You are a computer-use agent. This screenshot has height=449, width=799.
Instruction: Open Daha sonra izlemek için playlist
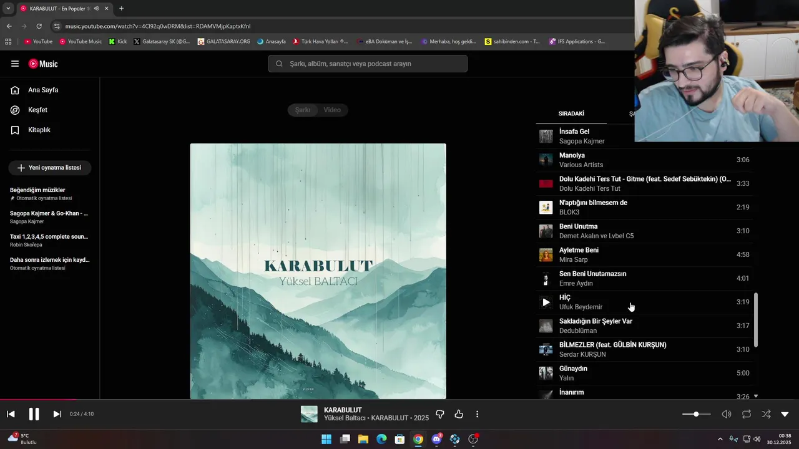coord(49,263)
